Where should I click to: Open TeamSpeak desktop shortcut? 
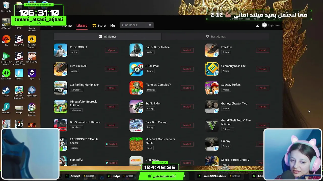(x=32, y=92)
